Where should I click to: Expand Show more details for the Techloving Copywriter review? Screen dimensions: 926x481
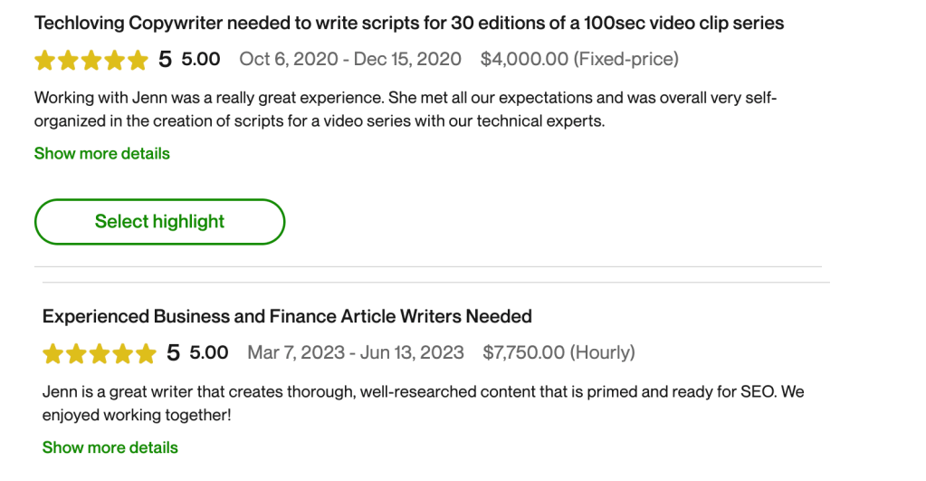(x=101, y=154)
